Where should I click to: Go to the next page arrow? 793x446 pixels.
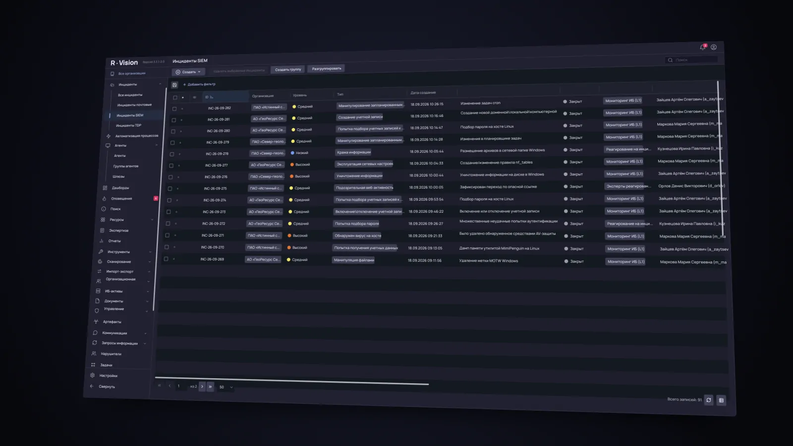(202, 387)
